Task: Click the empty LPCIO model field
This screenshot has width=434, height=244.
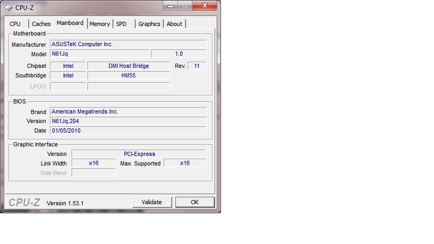Action: (x=129, y=86)
